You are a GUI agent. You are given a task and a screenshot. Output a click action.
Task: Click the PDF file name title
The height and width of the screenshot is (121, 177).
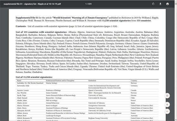tap(32, 4)
